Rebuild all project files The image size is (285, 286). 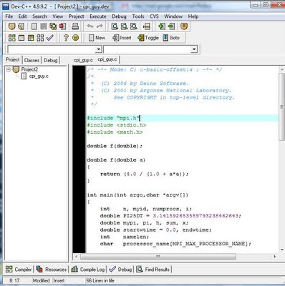point(40,38)
